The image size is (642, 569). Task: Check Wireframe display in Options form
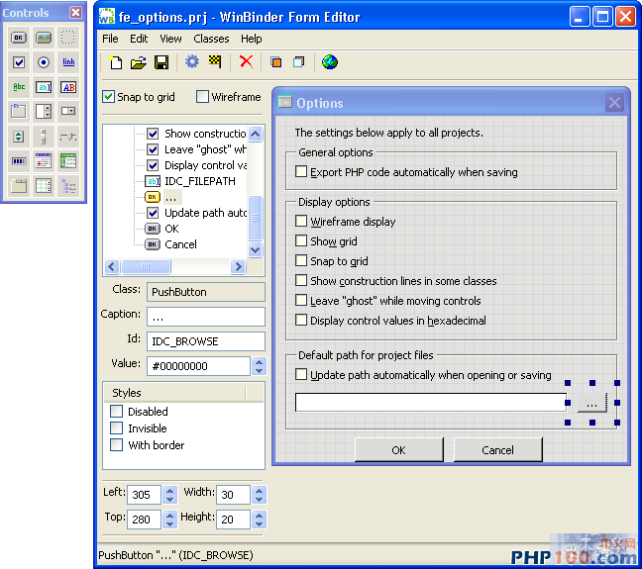click(301, 221)
